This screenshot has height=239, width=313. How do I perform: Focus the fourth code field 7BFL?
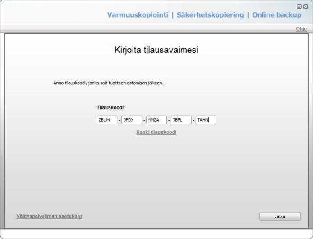pyautogui.click(x=181, y=120)
